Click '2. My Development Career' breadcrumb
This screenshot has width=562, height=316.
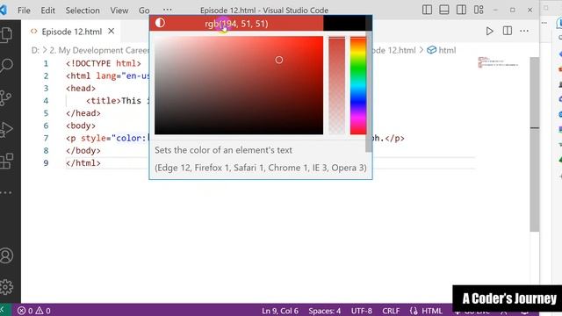coord(99,50)
